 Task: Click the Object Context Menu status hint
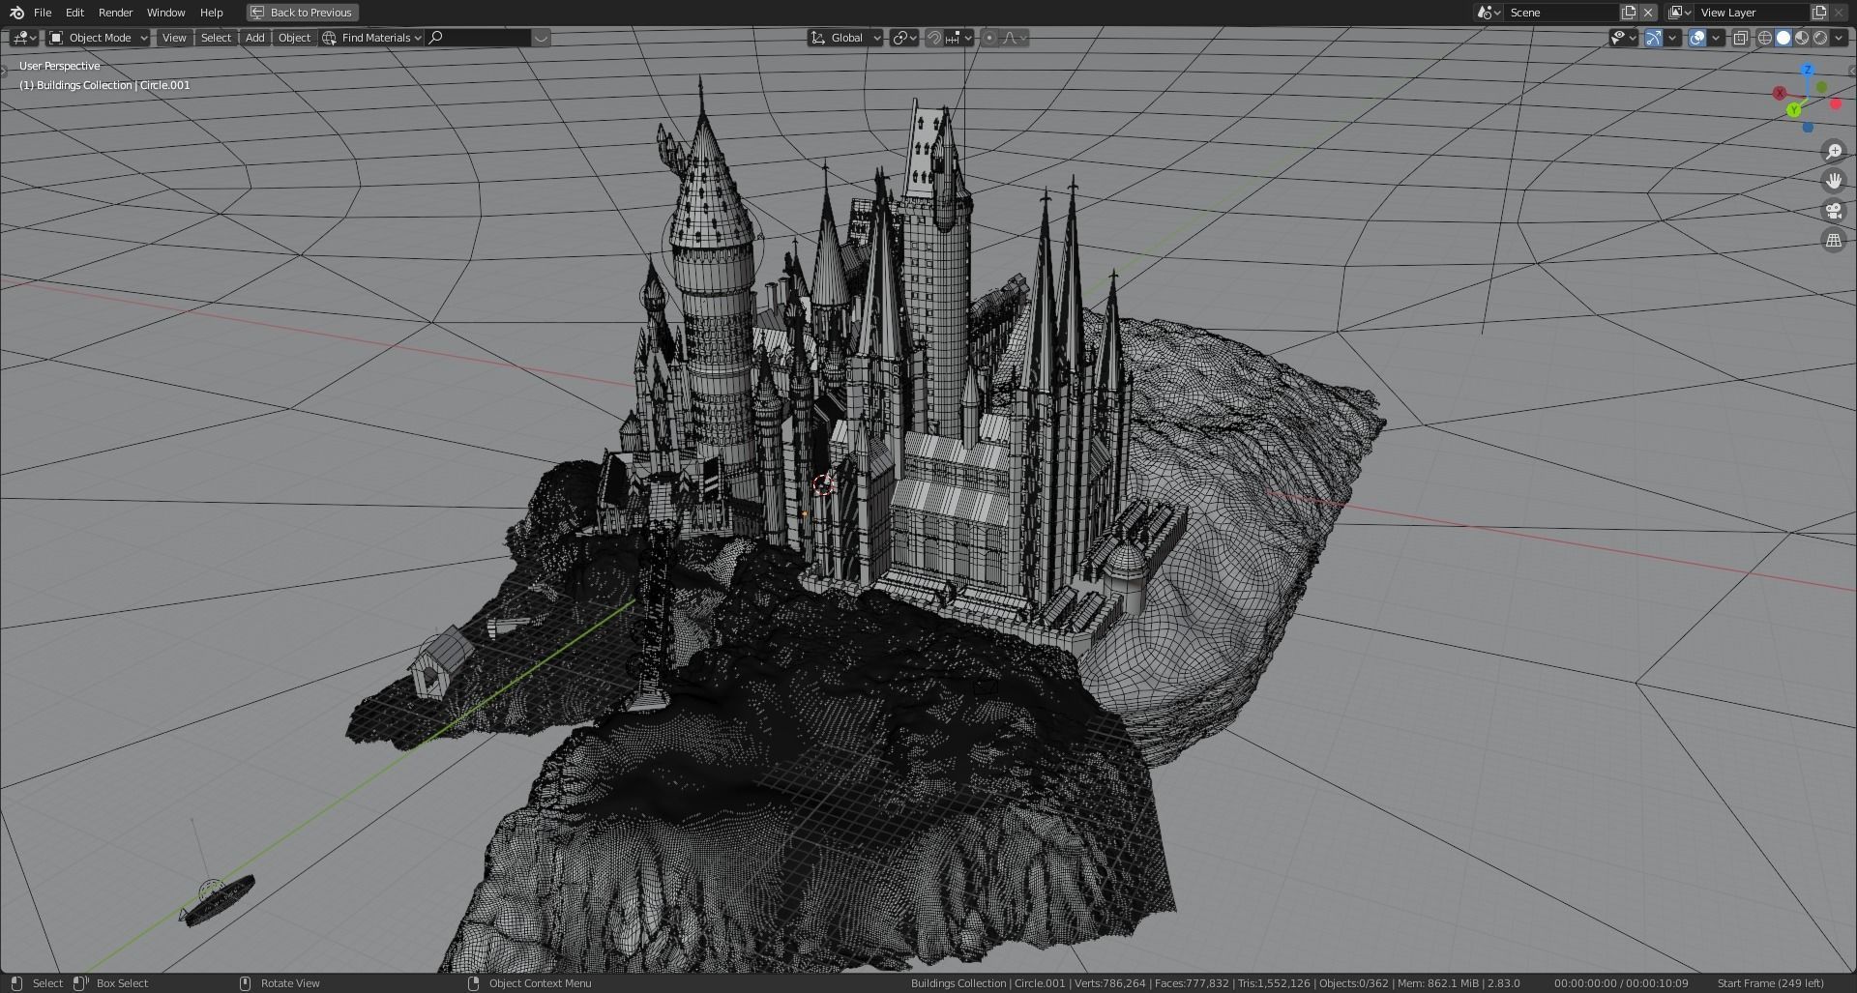coord(540,983)
